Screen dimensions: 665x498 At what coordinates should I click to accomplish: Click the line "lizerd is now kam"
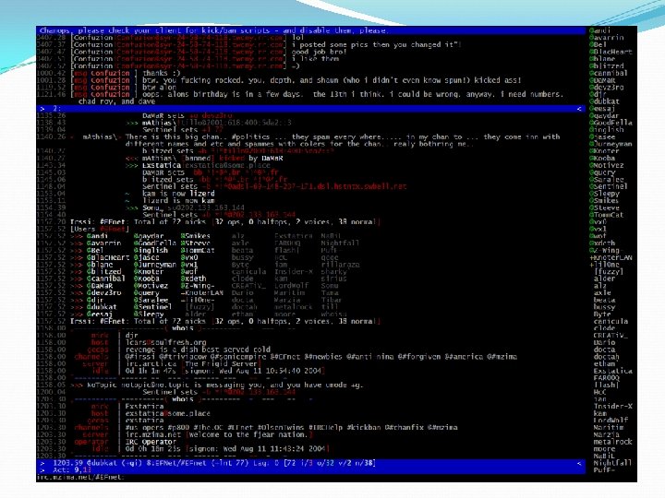pyautogui.click(x=178, y=201)
